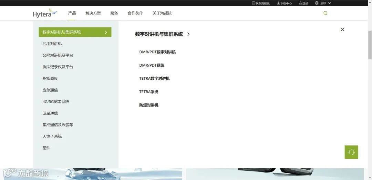
Task: Open the search magnifier icon
Action: coord(325,13)
